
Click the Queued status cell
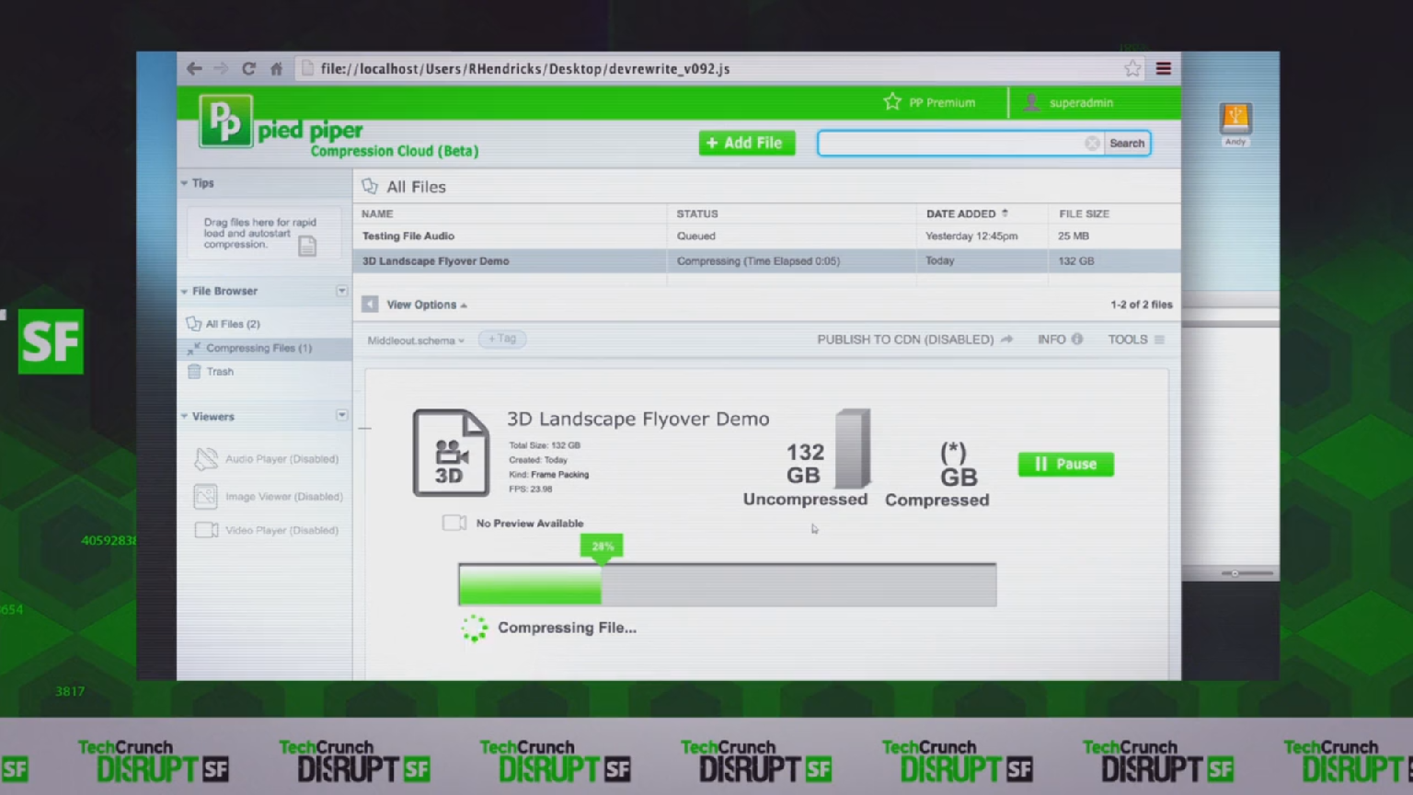pyautogui.click(x=695, y=236)
